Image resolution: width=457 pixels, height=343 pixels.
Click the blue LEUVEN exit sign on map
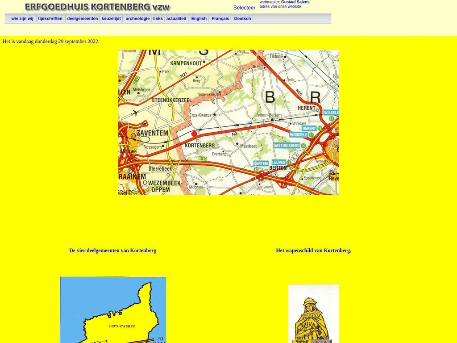coord(278,162)
